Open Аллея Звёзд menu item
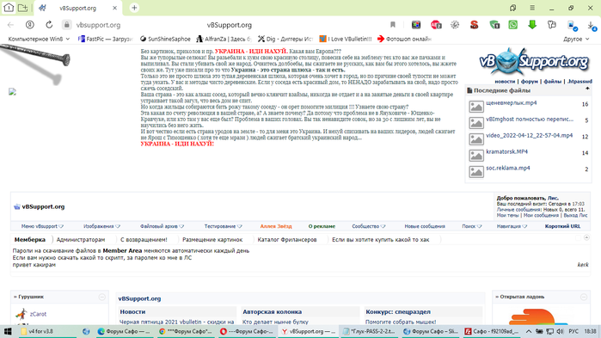Image resolution: width=601 pixels, height=338 pixels. tap(276, 226)
